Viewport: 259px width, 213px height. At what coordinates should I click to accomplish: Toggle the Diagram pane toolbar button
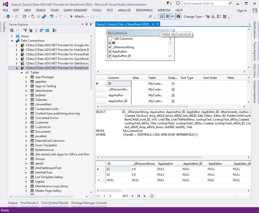(x=161, y=16)
